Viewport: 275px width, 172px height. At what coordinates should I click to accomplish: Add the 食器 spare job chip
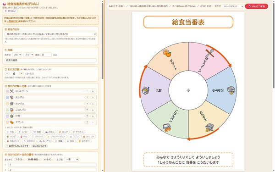pyautogui.click(x=37, y=132)
